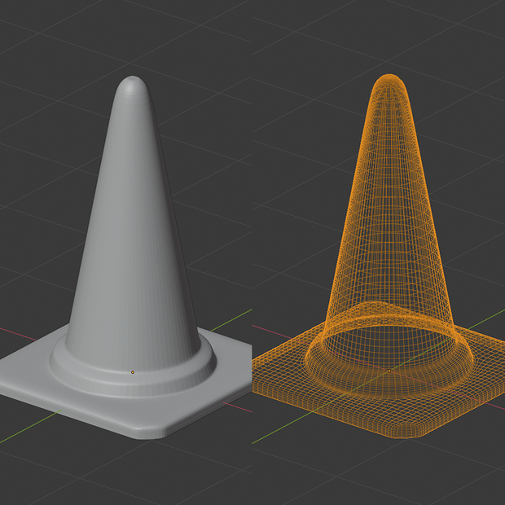Click green Y axis behind the wireframe cone
Screen dimensions: 505x505
click(x=486, y=318)
